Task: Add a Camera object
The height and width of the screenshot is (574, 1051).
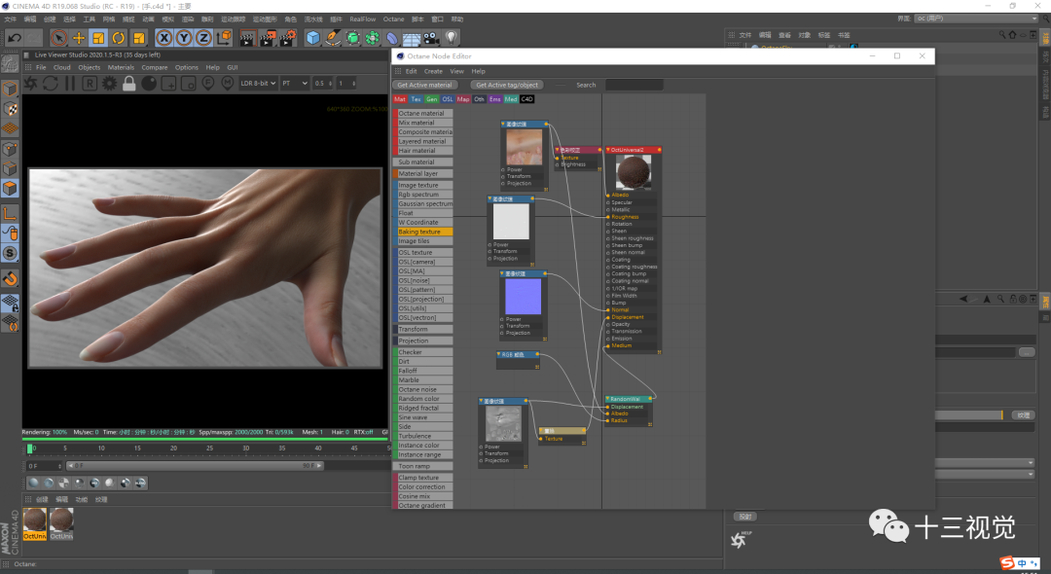Action: click(431, 38)
